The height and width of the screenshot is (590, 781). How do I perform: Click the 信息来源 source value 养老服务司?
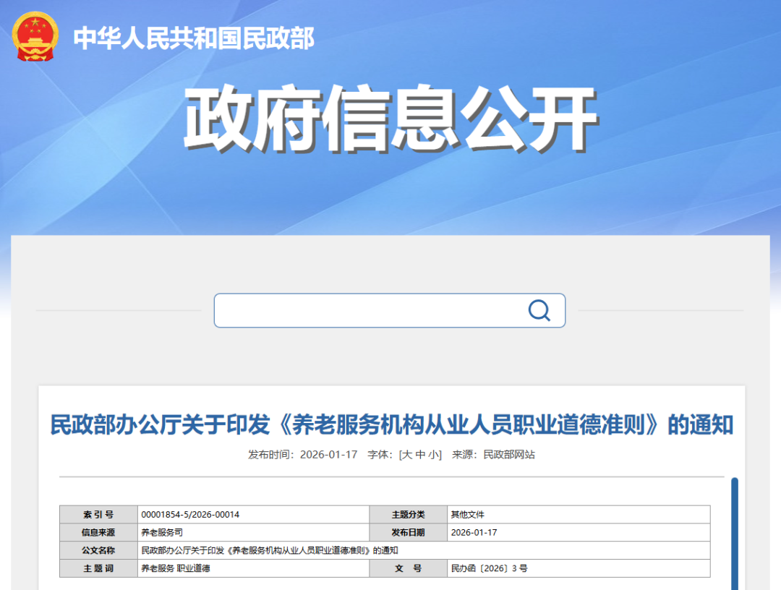tap(161, 532)
